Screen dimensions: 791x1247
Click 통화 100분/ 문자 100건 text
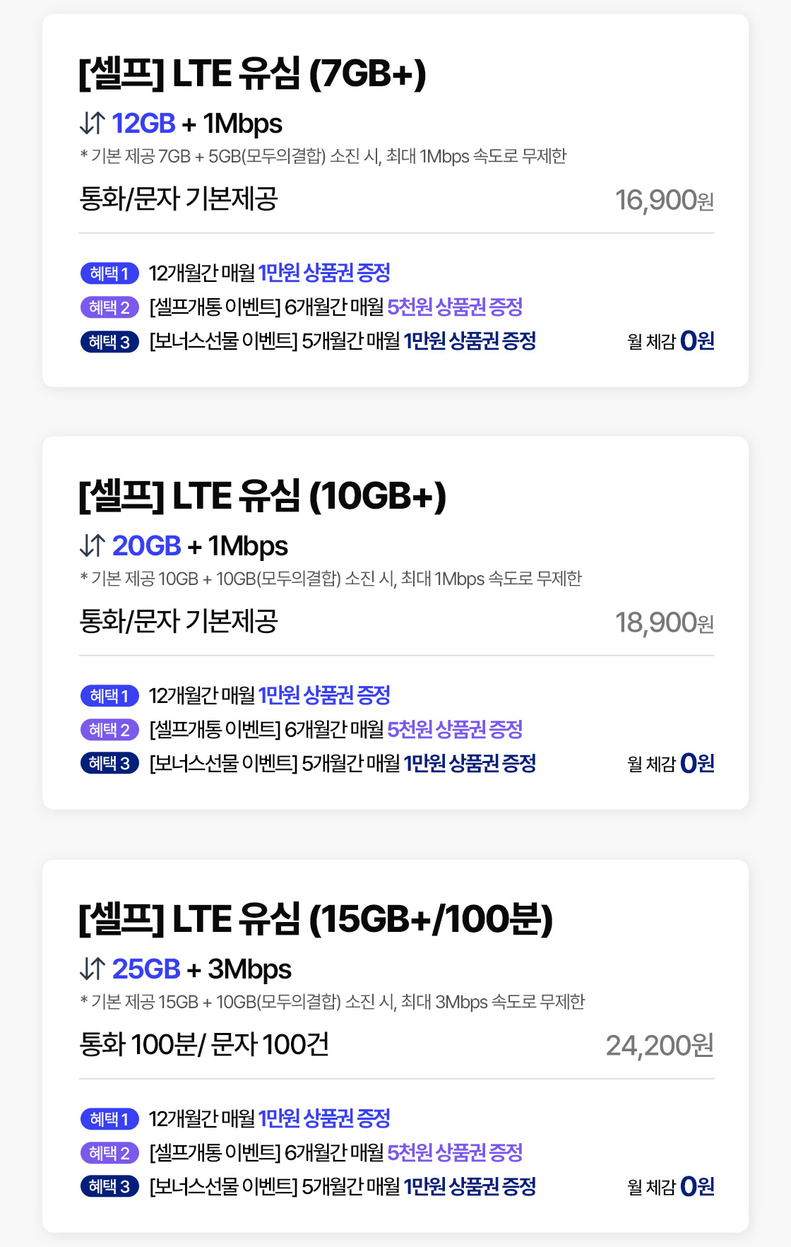pos(204,1044)
